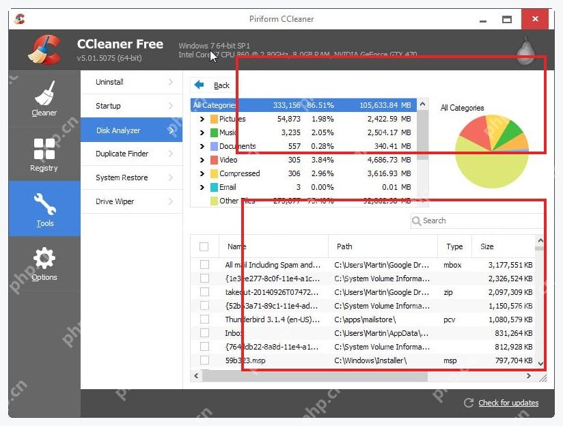Select the Disk Analyzer tool
Screen dimensions: 563x426
coord(131,130)
